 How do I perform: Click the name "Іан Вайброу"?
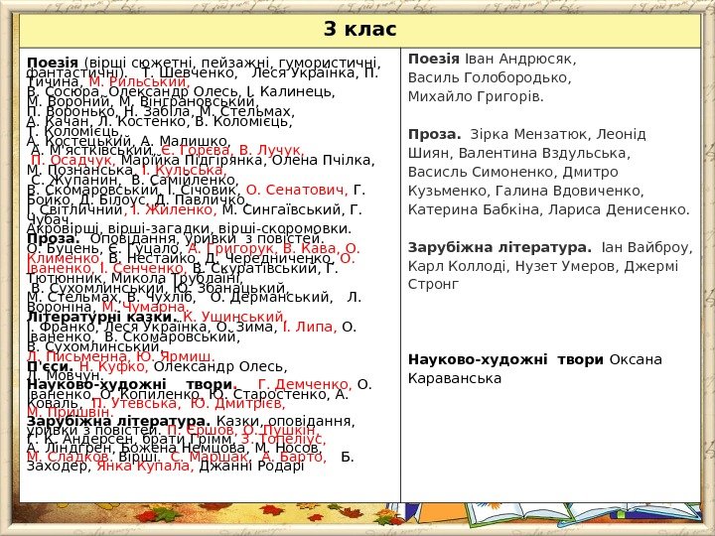click(x=646, y=247)
